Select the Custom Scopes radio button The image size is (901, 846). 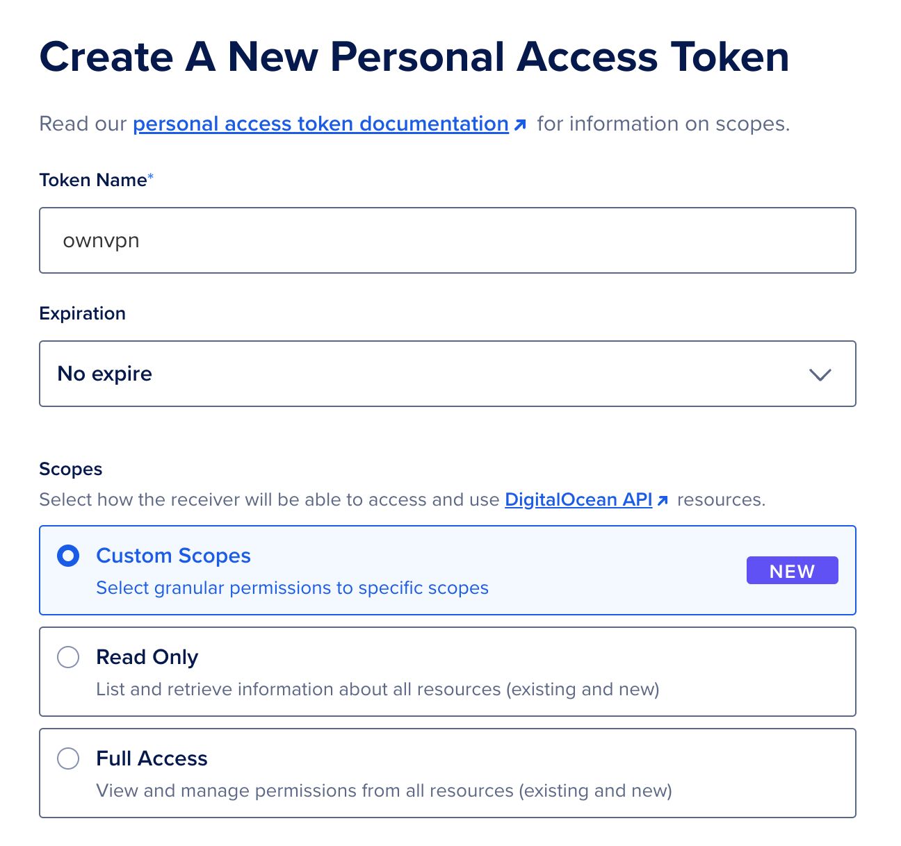pos(67,556)
